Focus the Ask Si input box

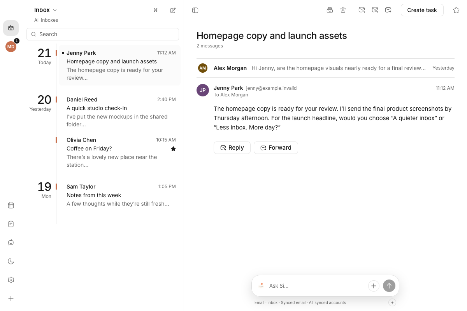[x=317, y=286]
